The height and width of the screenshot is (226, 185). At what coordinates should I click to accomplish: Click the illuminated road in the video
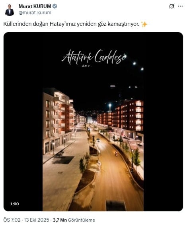coord(115,173)
